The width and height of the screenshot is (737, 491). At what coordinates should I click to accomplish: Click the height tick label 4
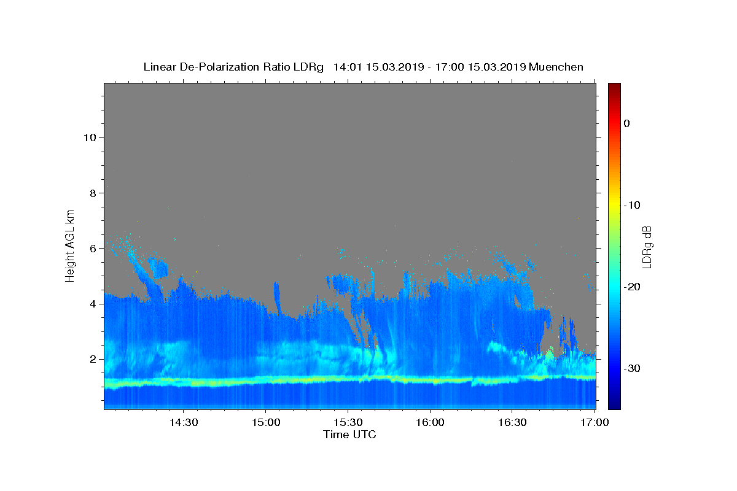coord(92,304)
